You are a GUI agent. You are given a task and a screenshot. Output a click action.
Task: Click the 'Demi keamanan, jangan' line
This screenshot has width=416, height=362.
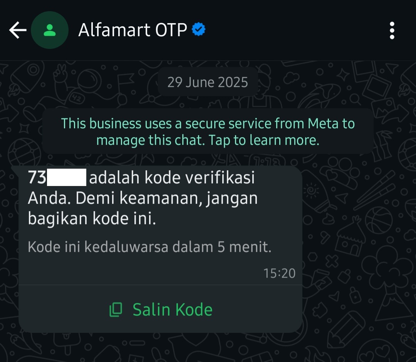click(x=167, y=198)
